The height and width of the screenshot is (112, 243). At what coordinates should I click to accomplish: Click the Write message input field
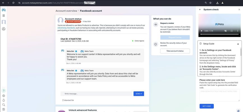(x=97, y=94)
